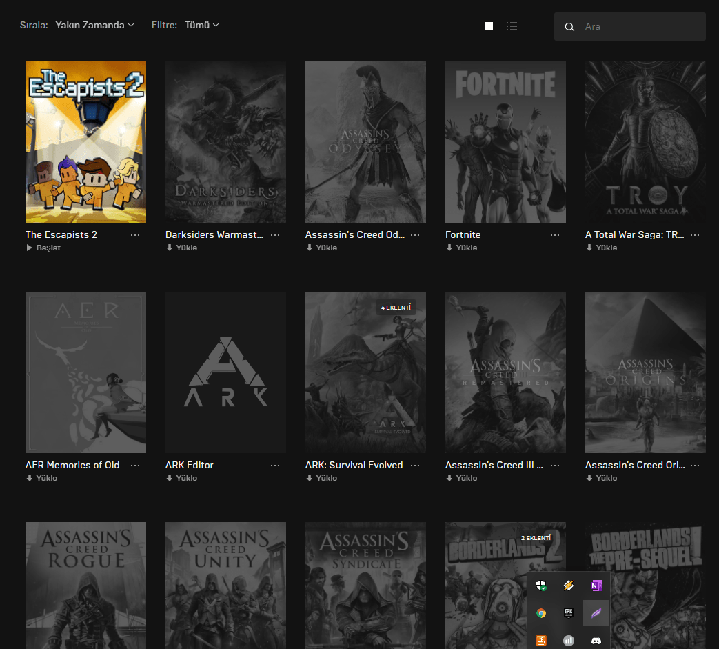The height and width of the screenshot is (649, 719).
Task: Click the ARK Editor title text
Action: click(190, 465)
